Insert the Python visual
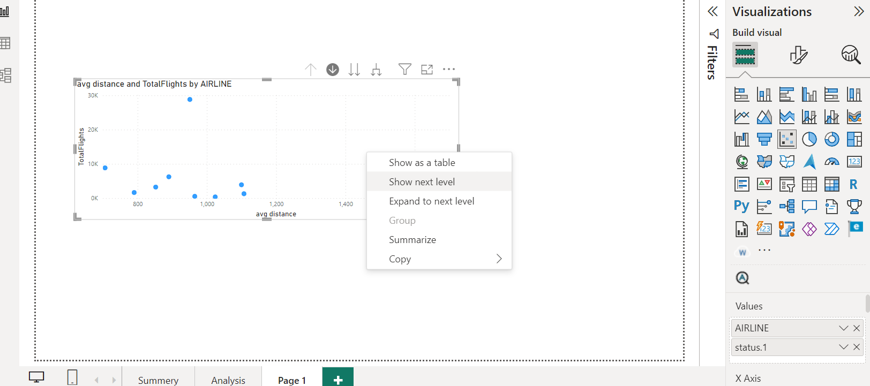 pos(741,207)
